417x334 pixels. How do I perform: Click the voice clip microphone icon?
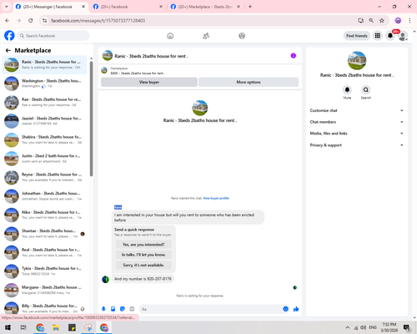pyautogui.click(x=103, y=309)
